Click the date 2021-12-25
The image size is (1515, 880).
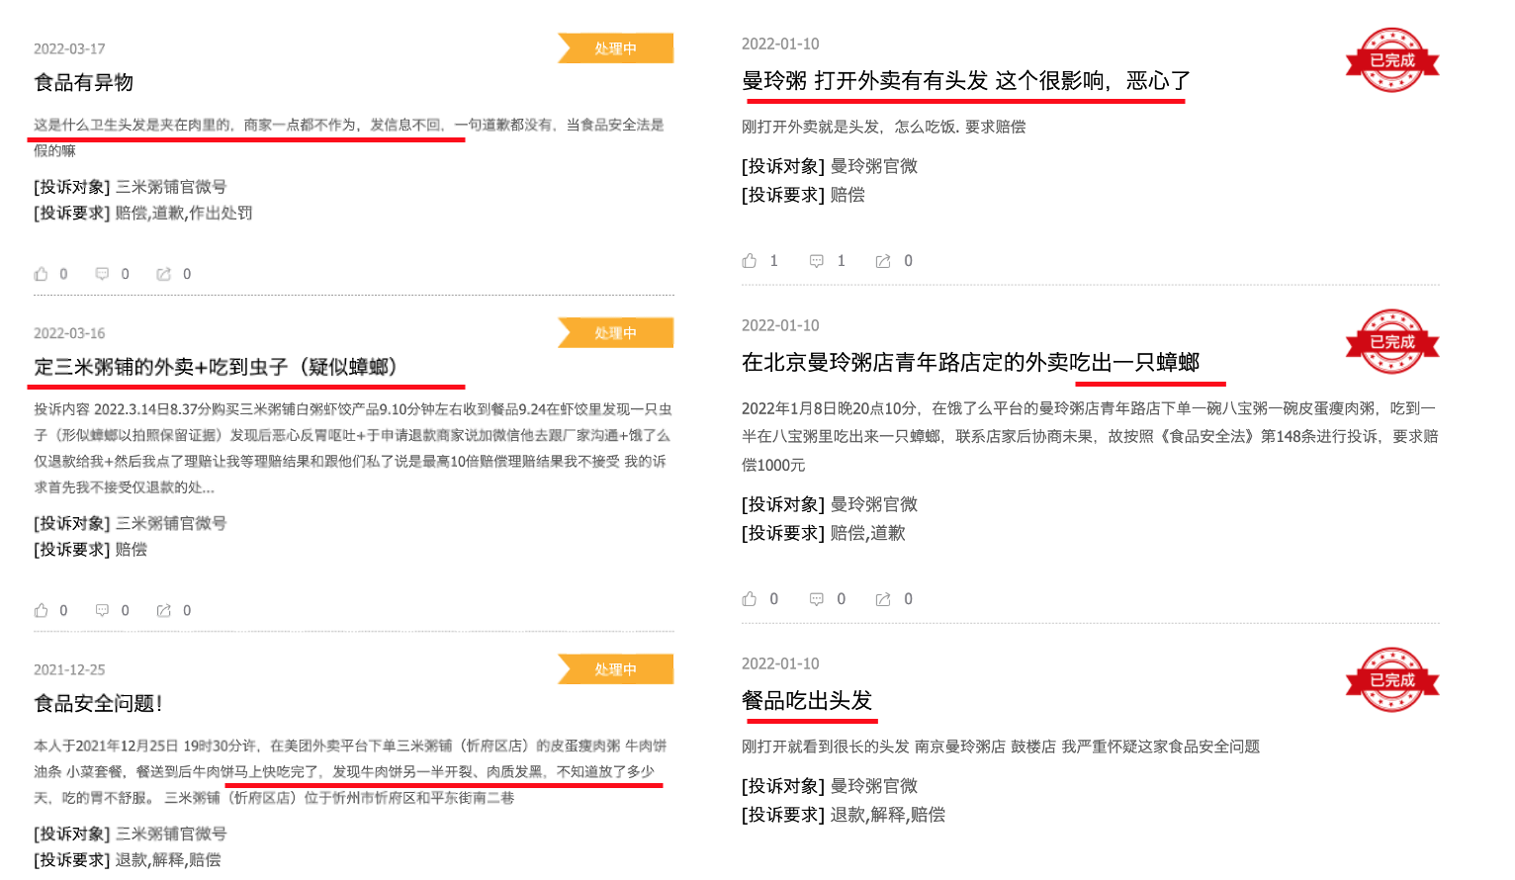point(69,669)
